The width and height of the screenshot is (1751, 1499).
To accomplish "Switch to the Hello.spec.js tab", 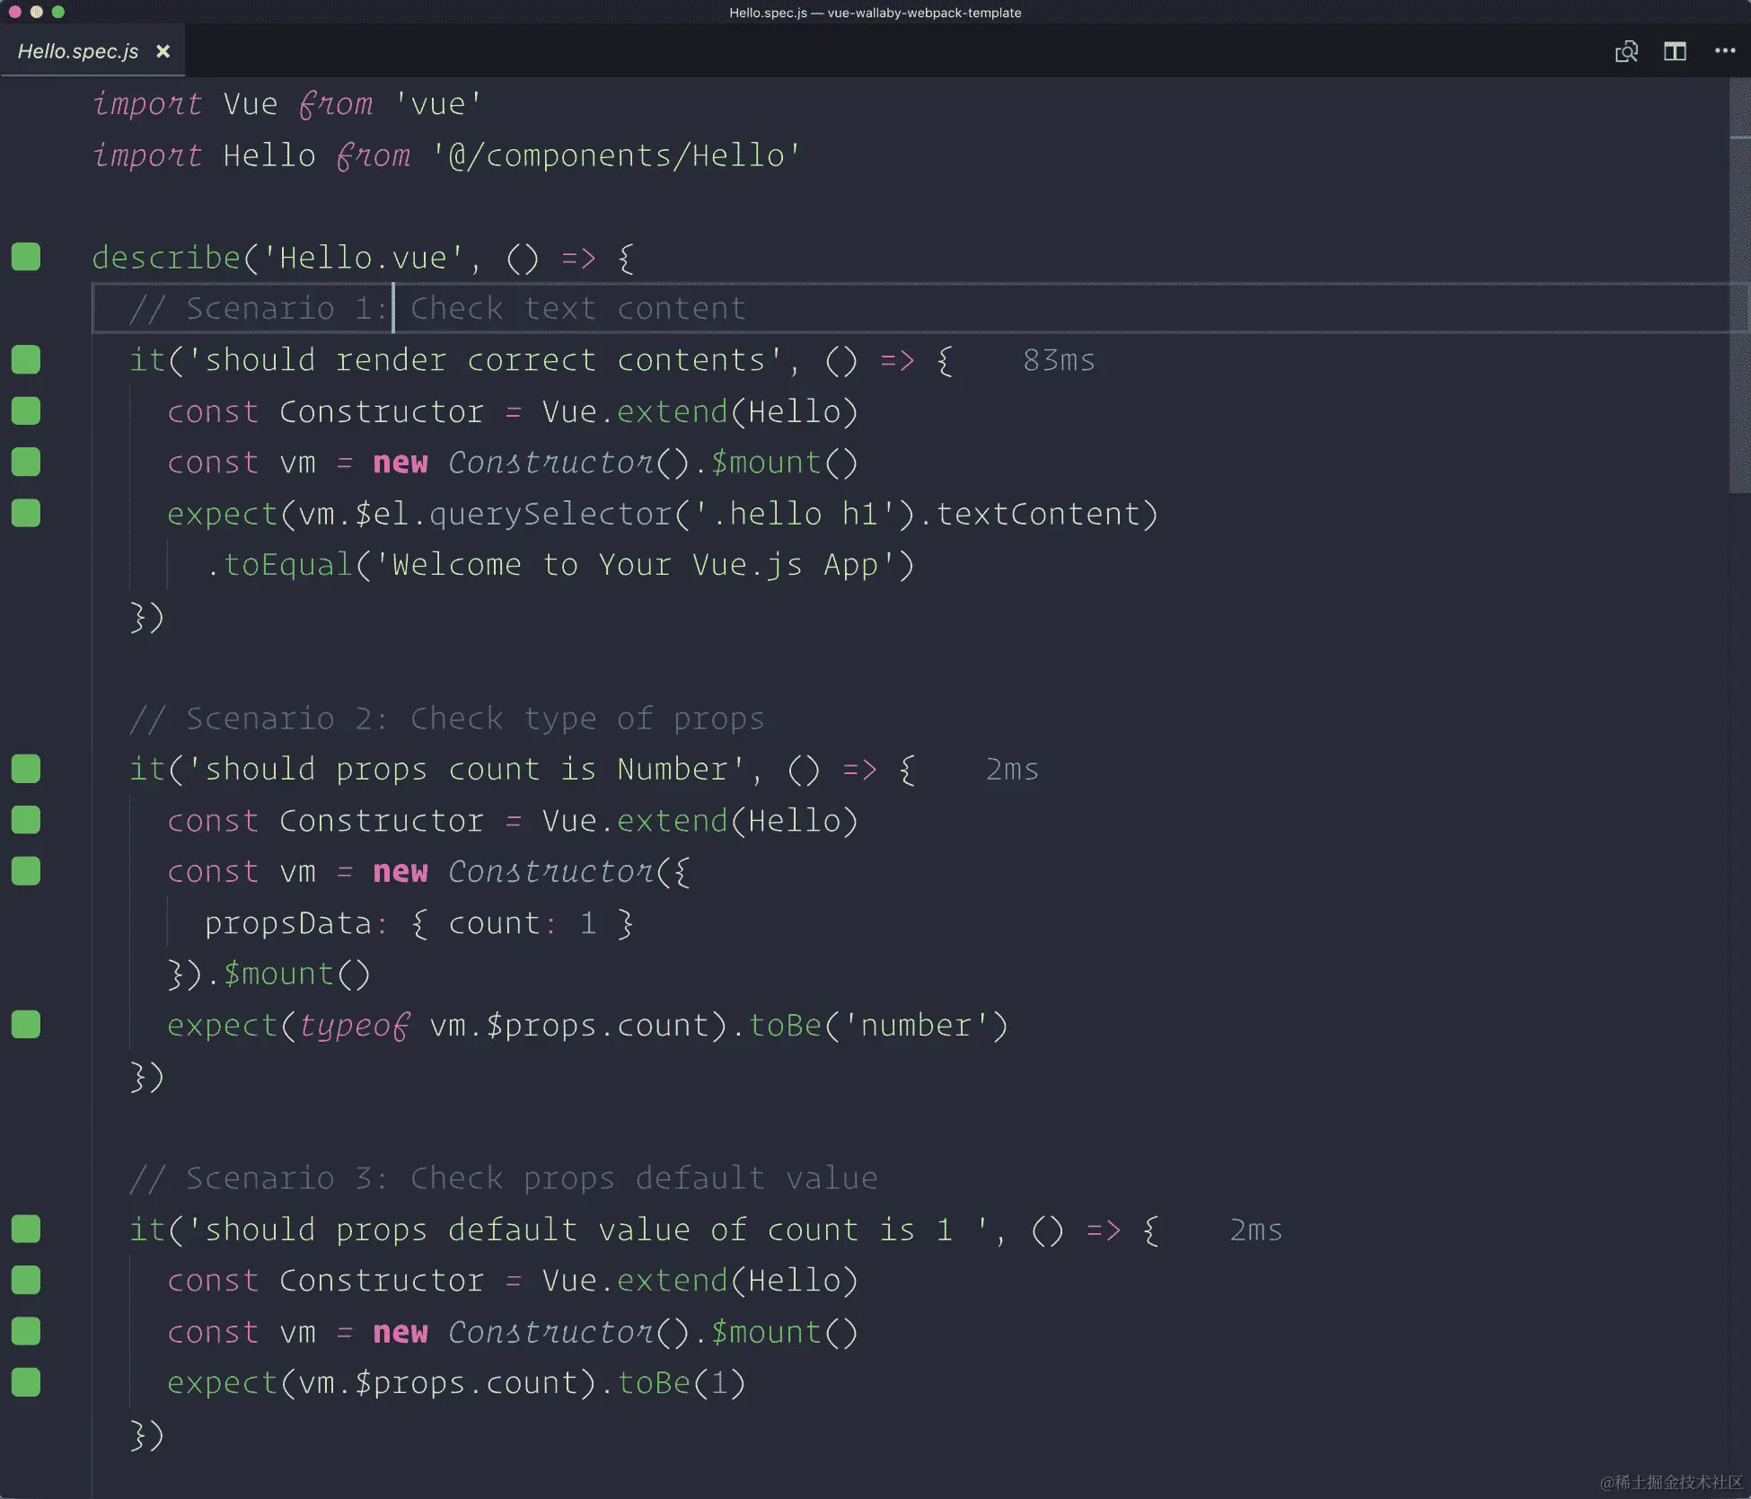I will coord(78,51).
